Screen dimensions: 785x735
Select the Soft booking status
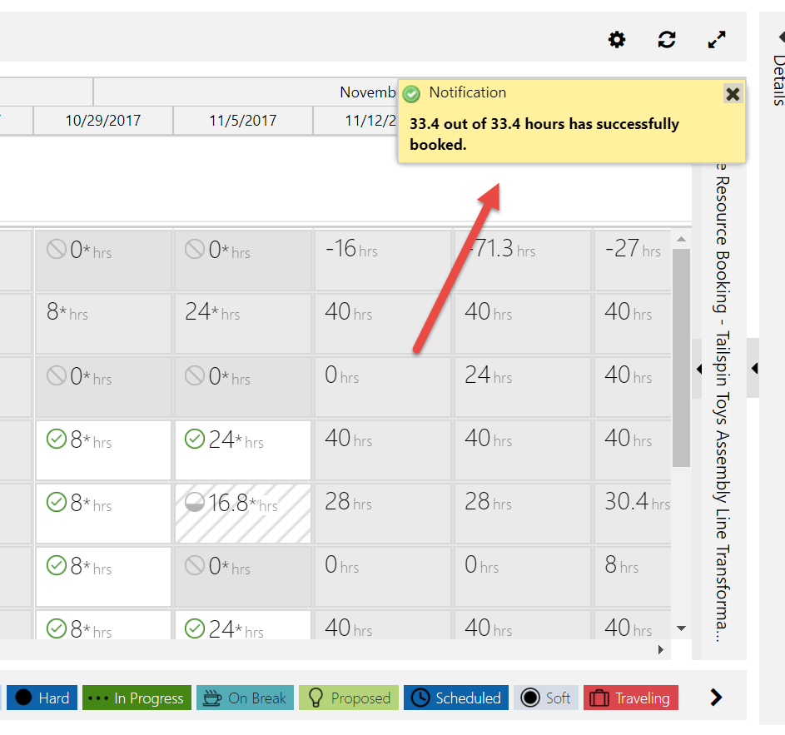(x=545, y=698)
